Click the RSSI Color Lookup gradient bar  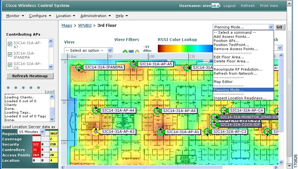(x=185, y=49)
